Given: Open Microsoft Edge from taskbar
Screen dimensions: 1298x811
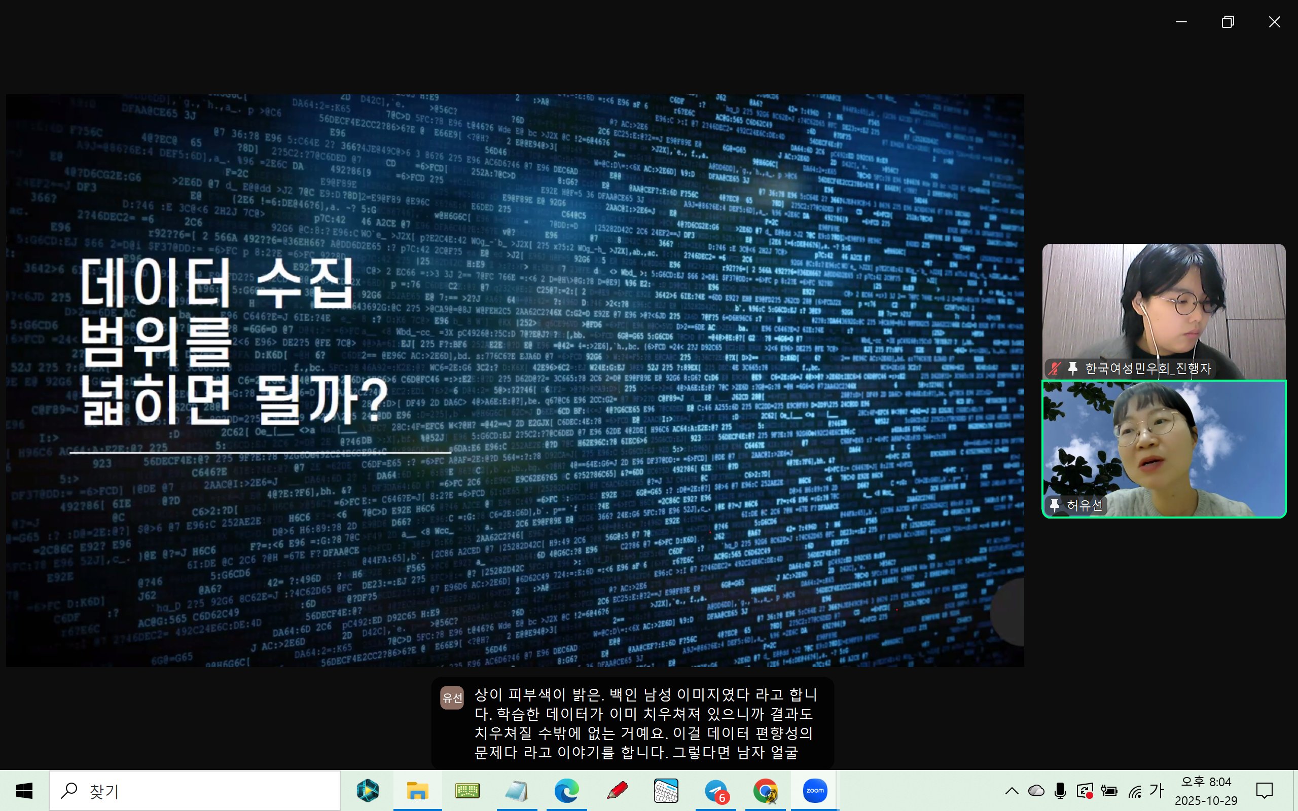Looking at the screenshot, I should [x=566, y=791].
